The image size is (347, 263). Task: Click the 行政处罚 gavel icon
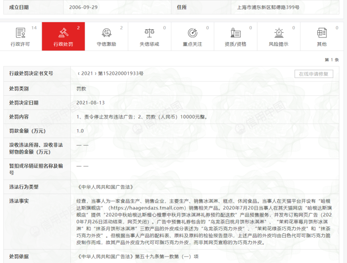click(x=63, y=33)
